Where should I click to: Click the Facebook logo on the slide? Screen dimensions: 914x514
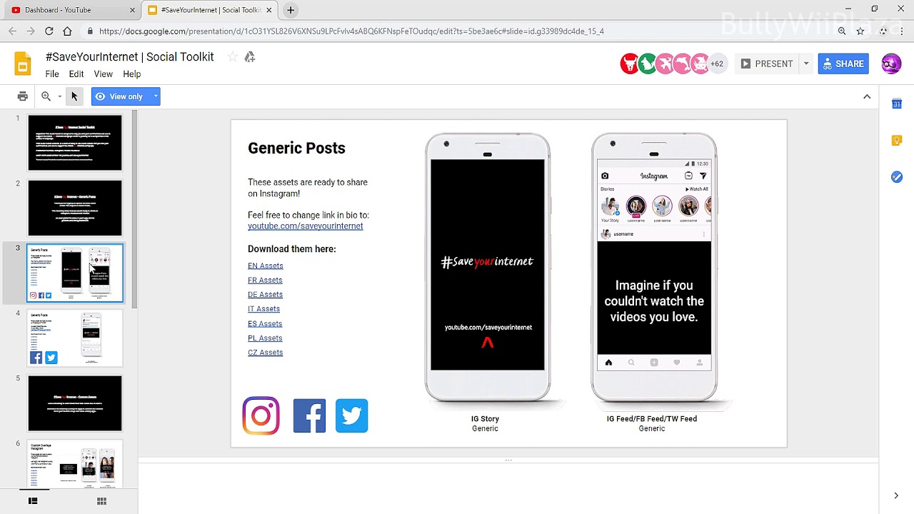tap(309, 415)
